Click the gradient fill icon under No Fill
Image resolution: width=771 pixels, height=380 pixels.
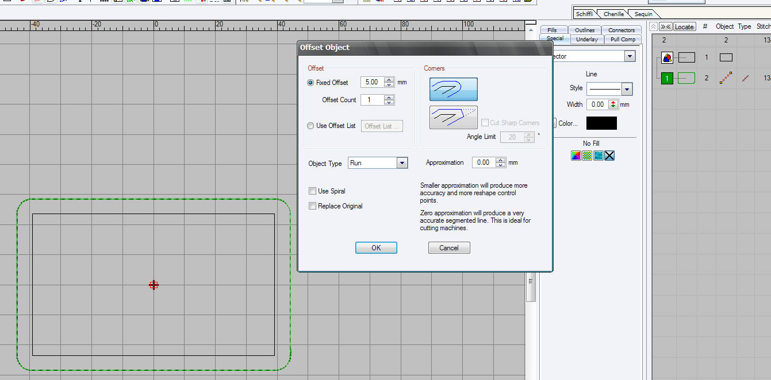tap(576, 156)
